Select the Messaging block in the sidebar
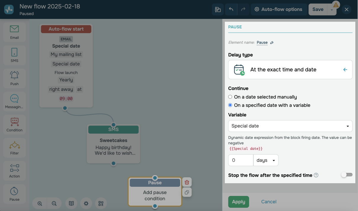The width and height of the screenshot is (358, 211). pos(14,101)
